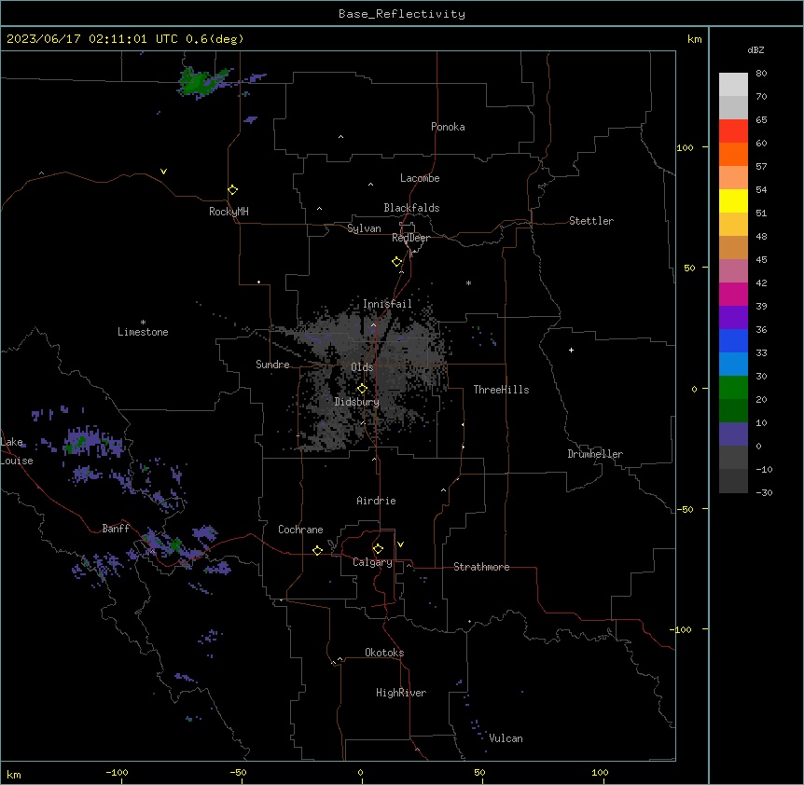Click the Sundre city label
This screenshot has height=785, width=804.
(x=272, y=365)
